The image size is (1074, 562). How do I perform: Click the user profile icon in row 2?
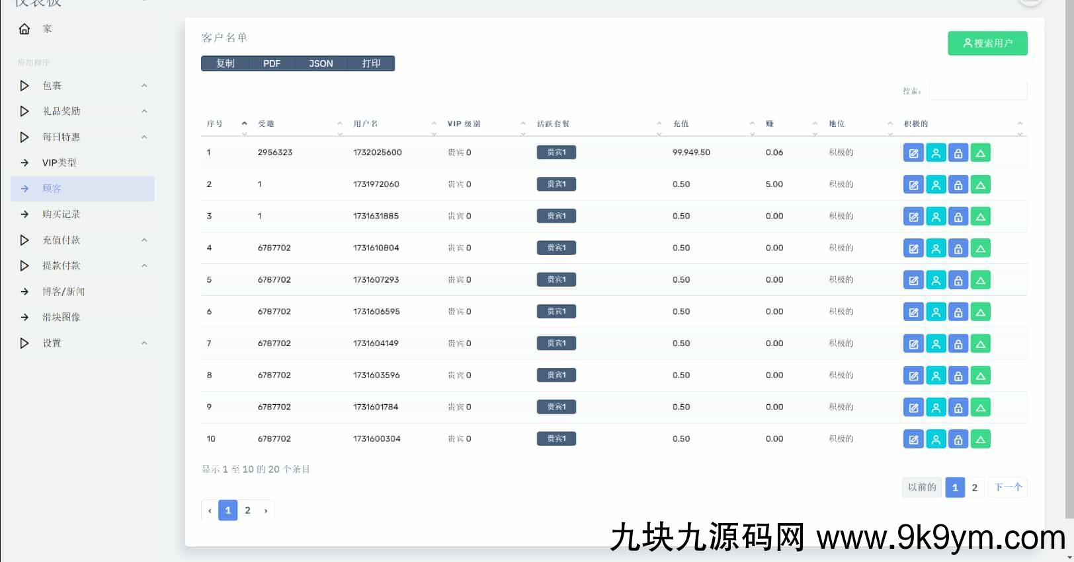(x=936, y=185)
